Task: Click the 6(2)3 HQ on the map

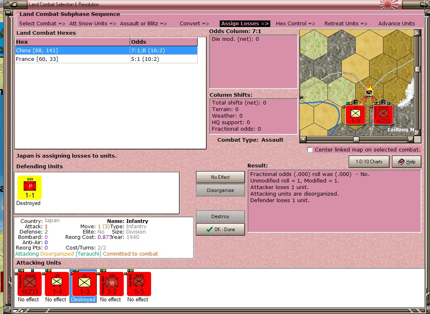Action: coord(383,115)
